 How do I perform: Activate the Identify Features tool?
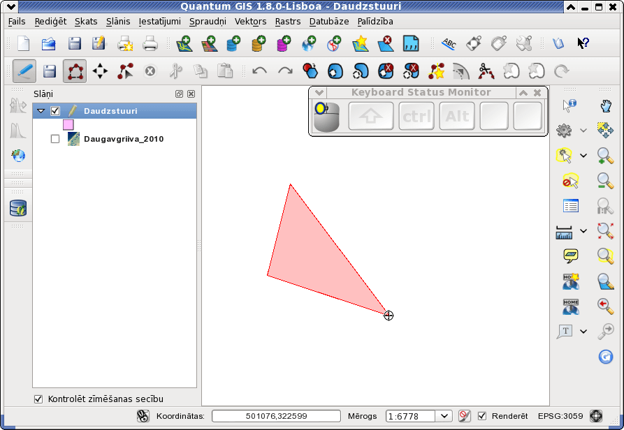click(570, 105)
